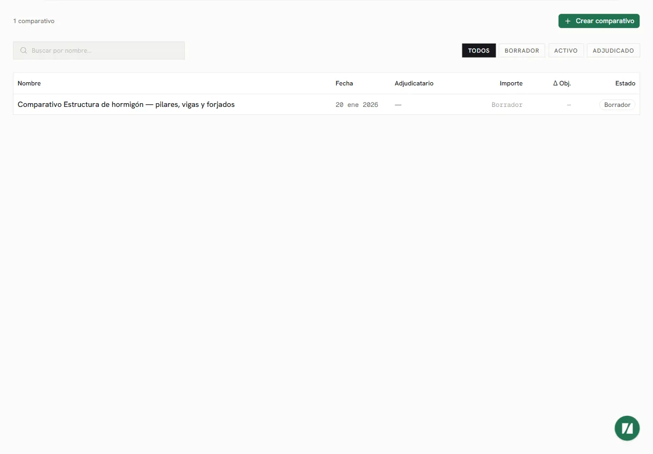Click the Δ Obj. column header

coord(562,83)
